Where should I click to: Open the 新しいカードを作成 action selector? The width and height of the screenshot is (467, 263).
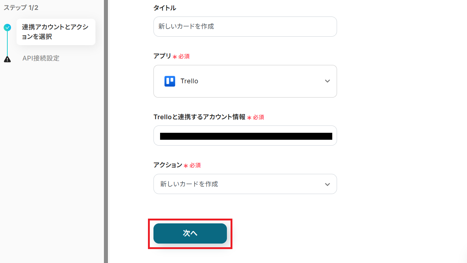(x=189, y=184)
